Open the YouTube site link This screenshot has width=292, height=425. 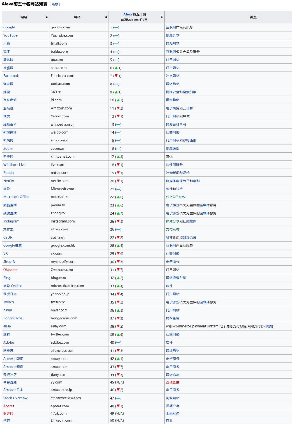click(x=10, y=35)
